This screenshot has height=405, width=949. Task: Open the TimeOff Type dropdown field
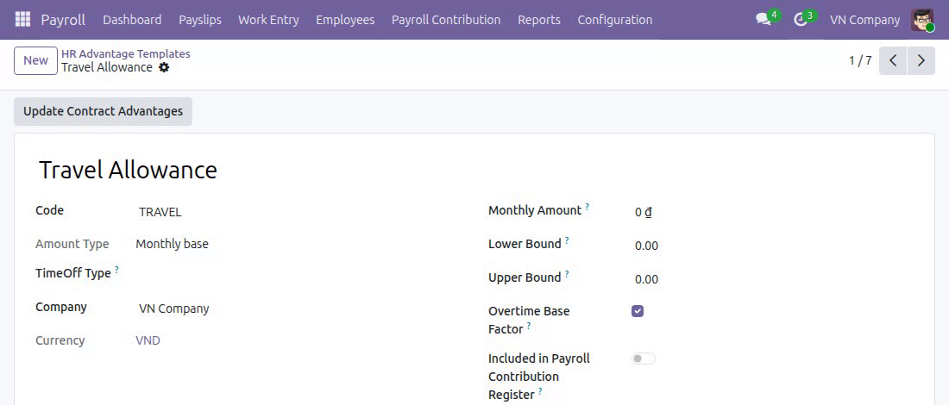coord(297,274)
